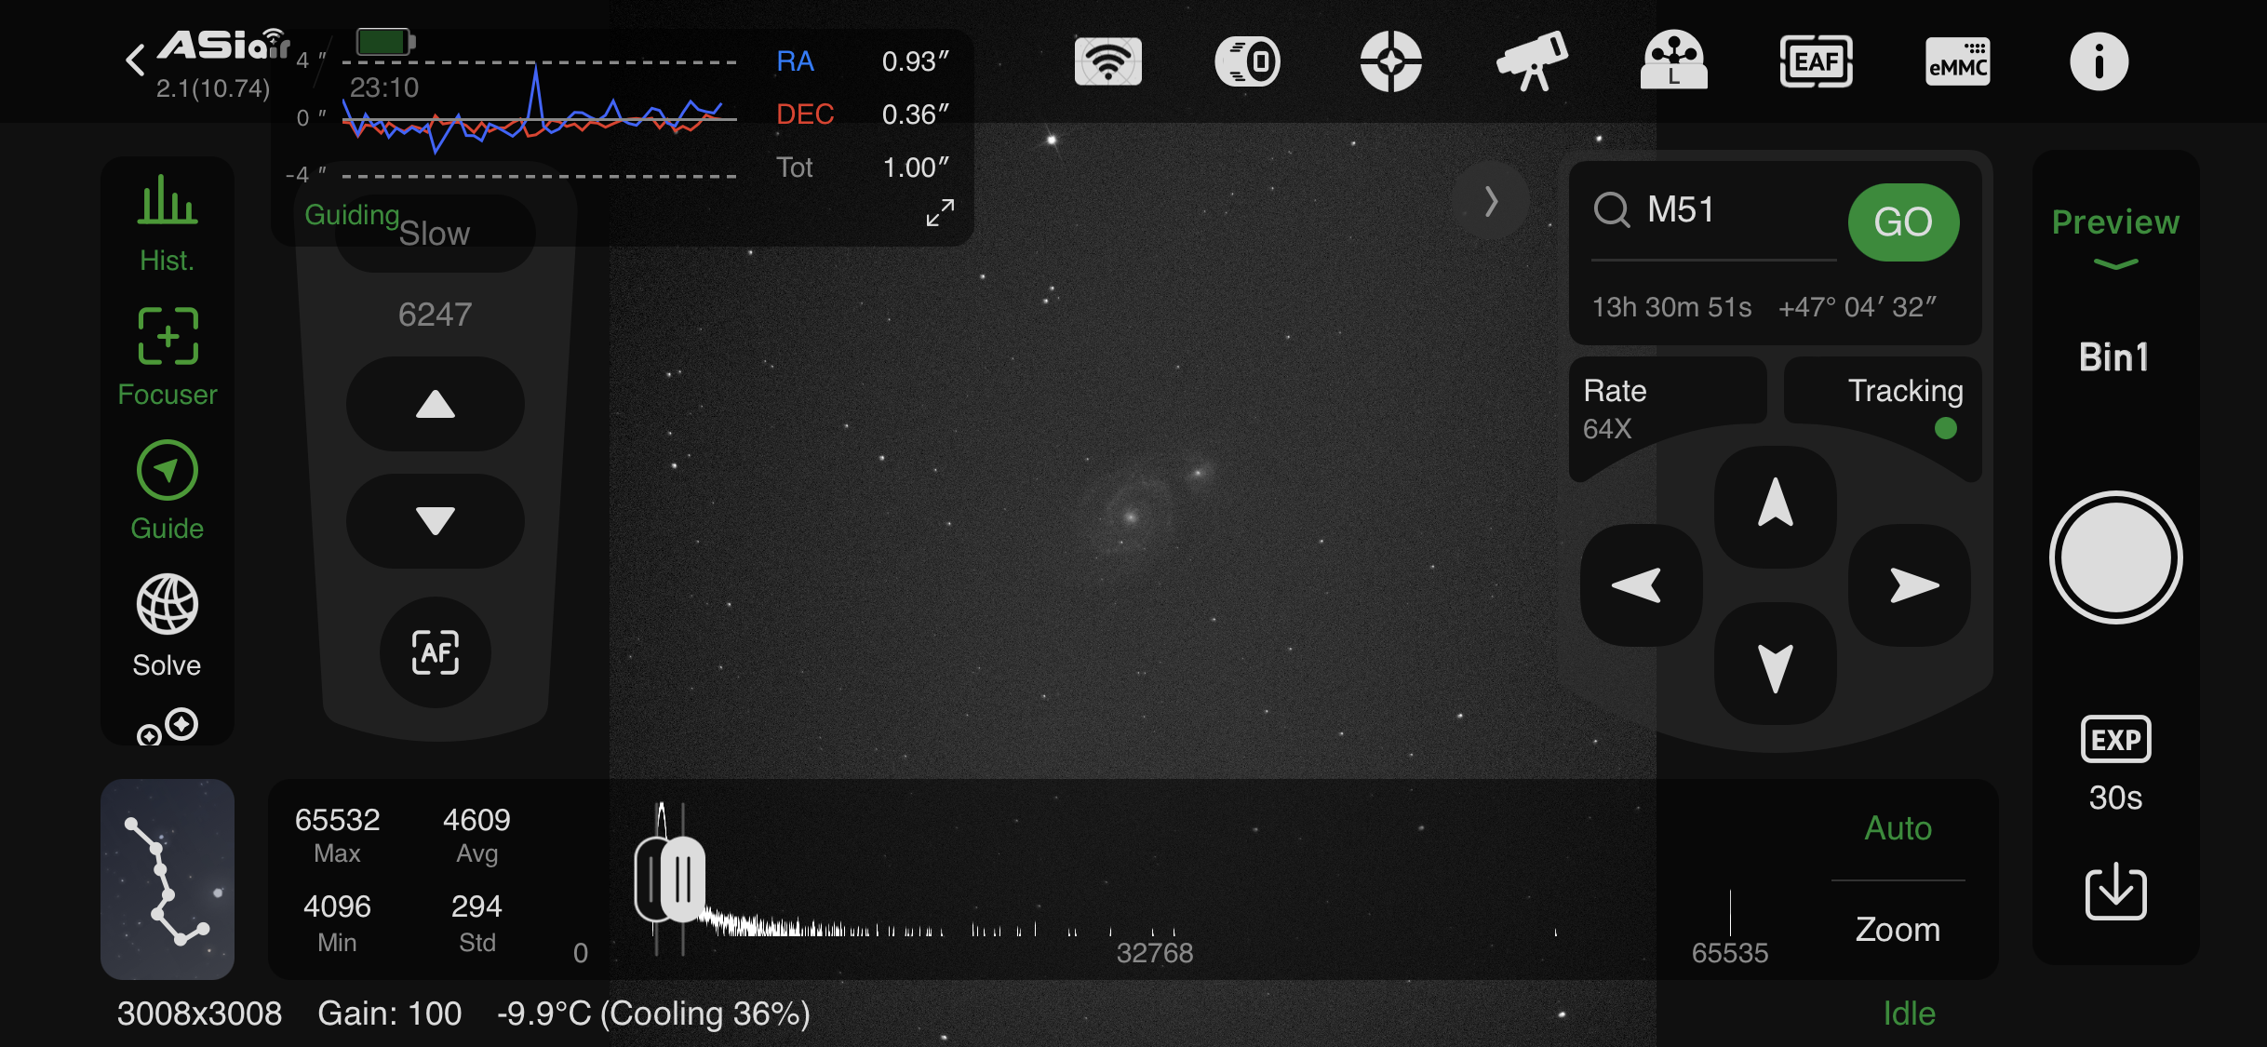Image resolution: width=2267 pixels, height=1047 pixels.
Task: Toggle the Hist. histogram panel
Action: (x=167, y=223)
